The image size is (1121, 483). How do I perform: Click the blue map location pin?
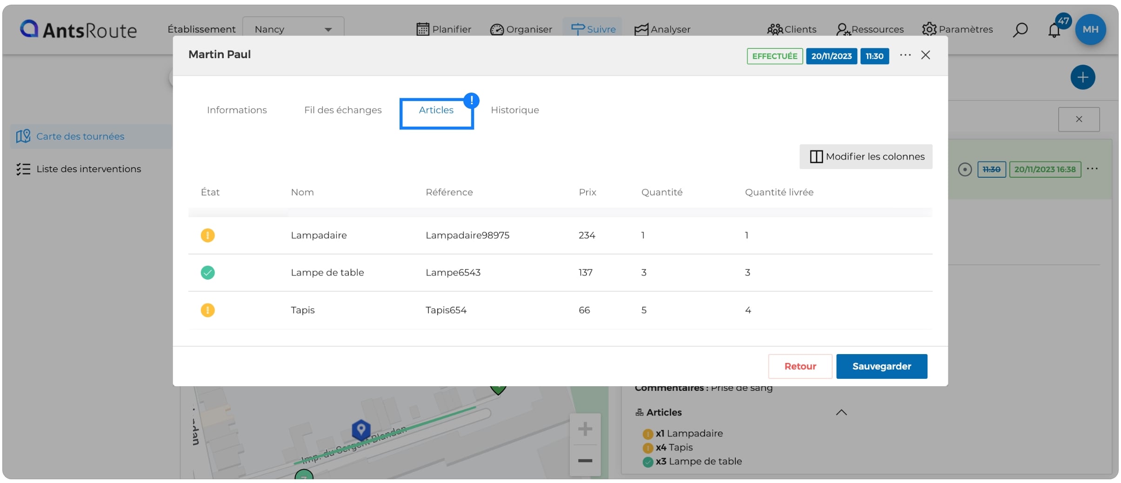(x=360, y=429)
